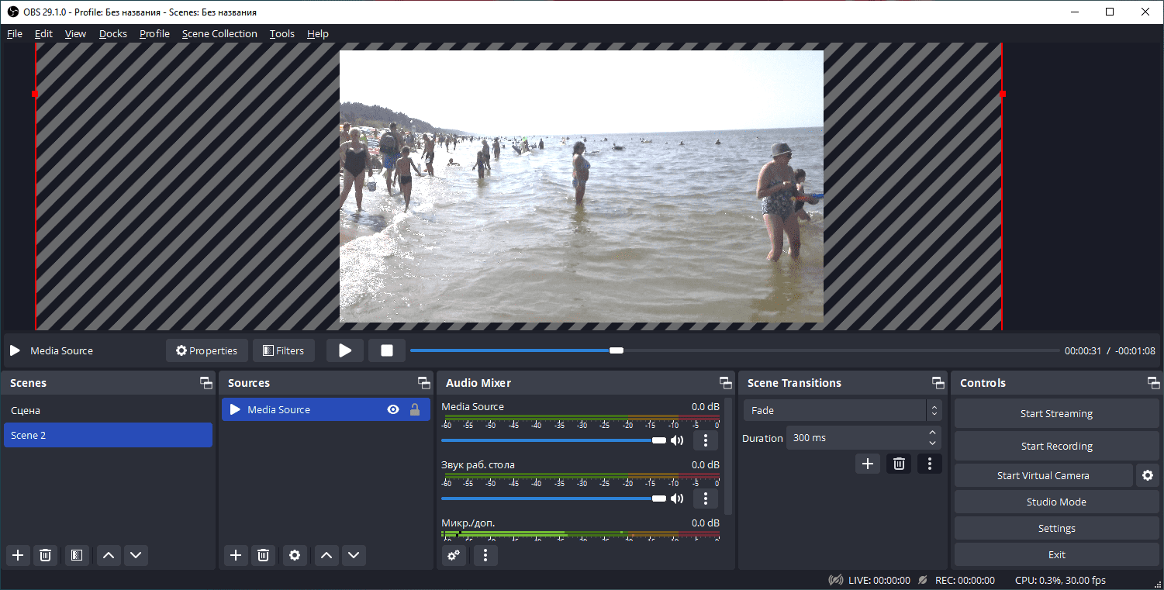Delete the configurable scene transition
The width and height of the screenshot is (1164, 590).
[x=899, y=464]
